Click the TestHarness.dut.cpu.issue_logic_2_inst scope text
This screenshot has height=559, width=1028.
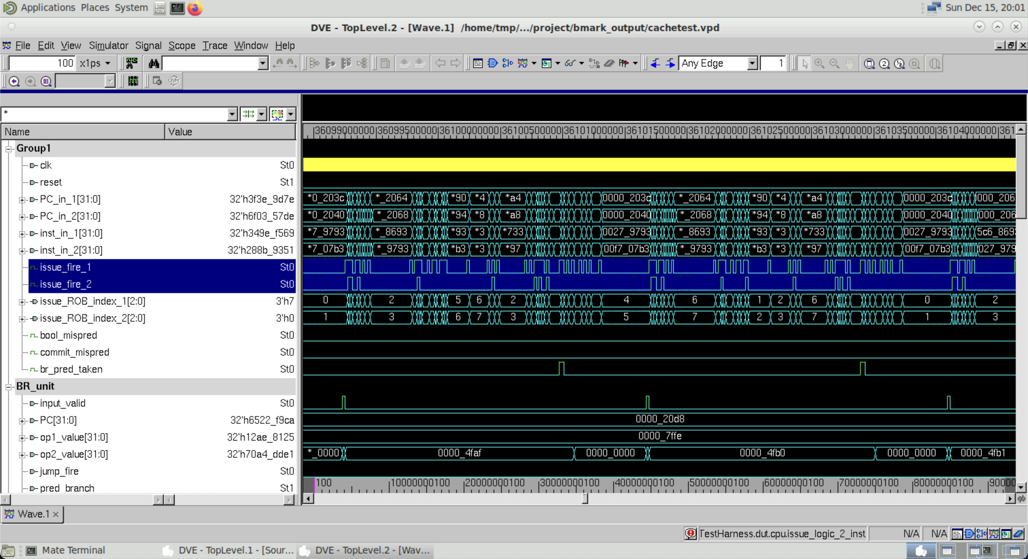tap(782, 533)
